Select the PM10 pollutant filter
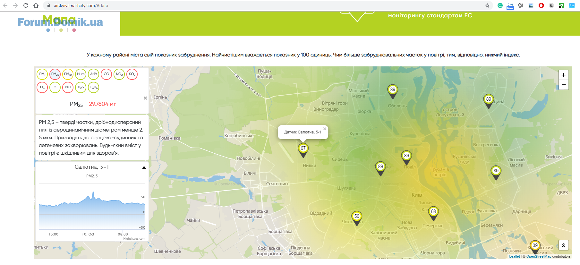580x265 pixels. coord(68,74)
